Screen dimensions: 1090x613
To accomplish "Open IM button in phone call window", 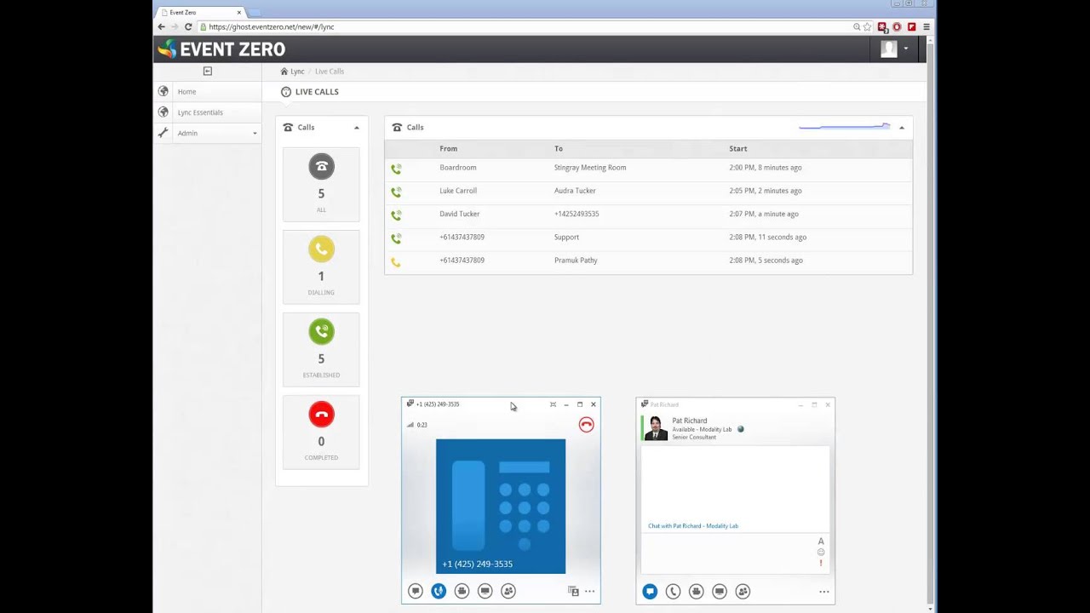I will [416, 591].
